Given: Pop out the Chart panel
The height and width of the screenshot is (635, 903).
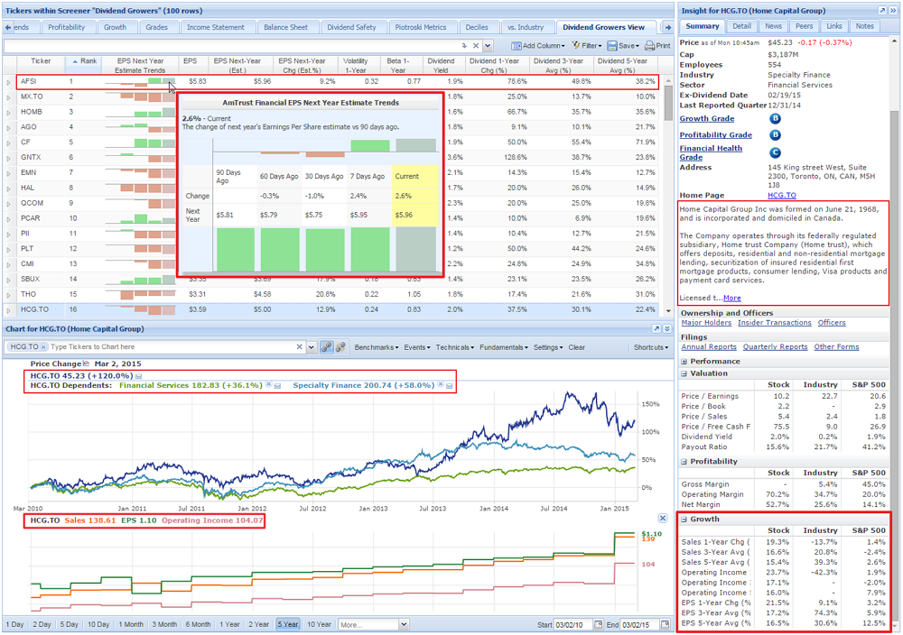Looking at the screenshot, I should click(x=656, y=329).
